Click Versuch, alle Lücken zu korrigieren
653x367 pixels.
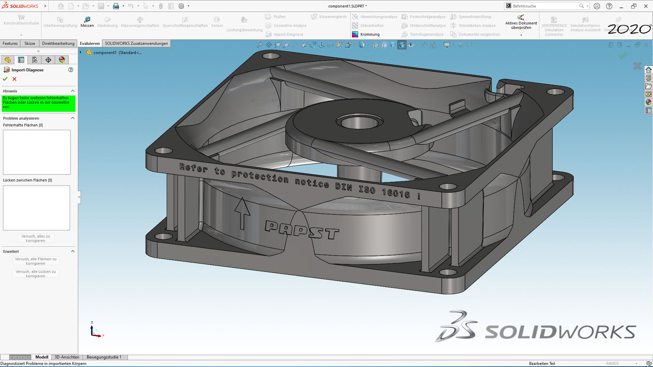[36, 274]
